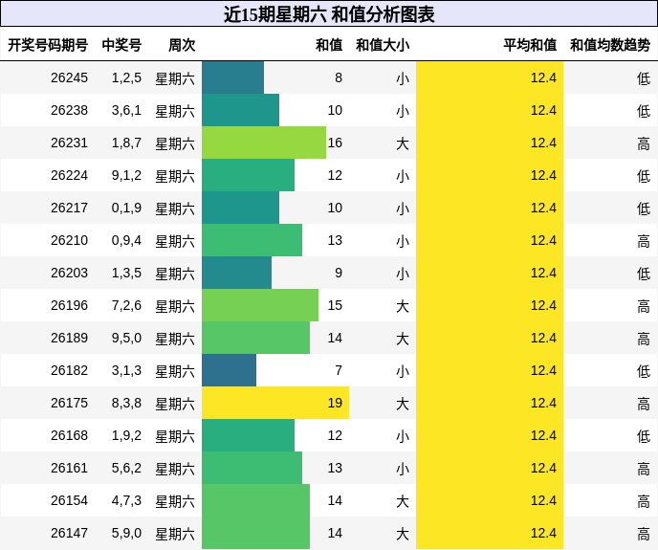Screen dimensions: 658x550
Task: Click sum value 8 in row 26245
Action: coord(339,77)
